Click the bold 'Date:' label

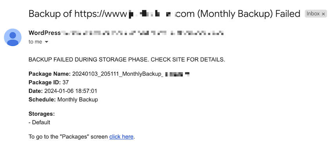click(36, 91)
